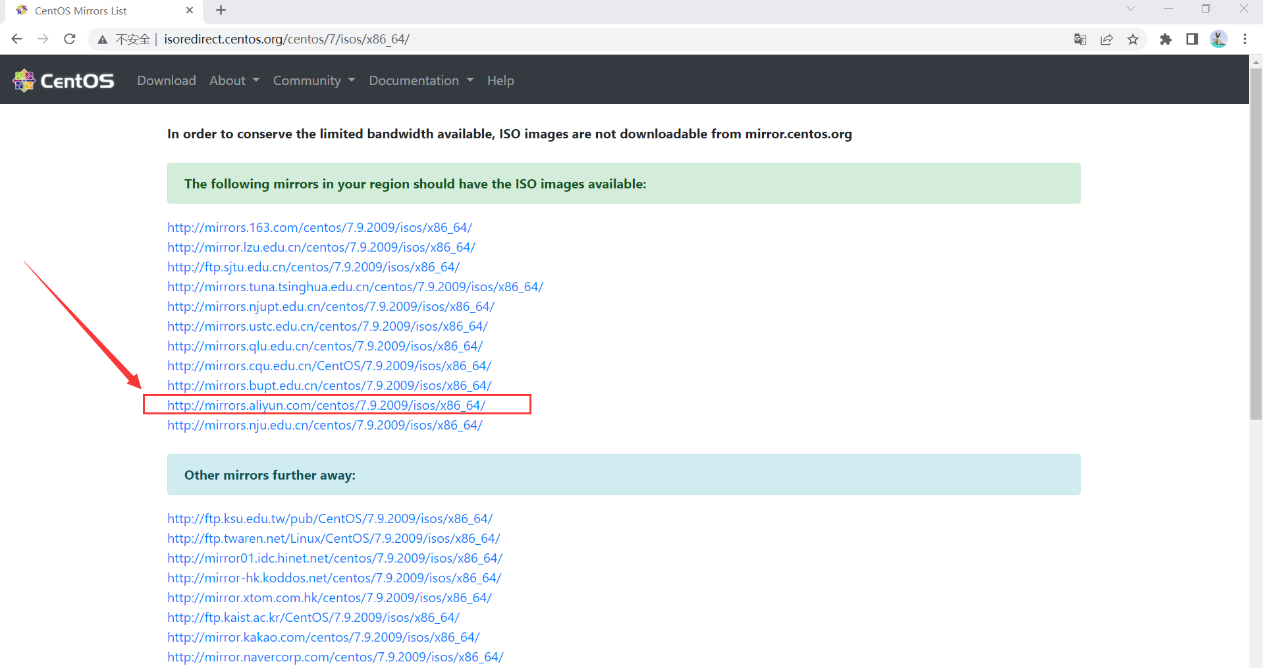Toggle the browser side panel icon
This screenshot has height=668, width=1263.
tap(1192, 40)
